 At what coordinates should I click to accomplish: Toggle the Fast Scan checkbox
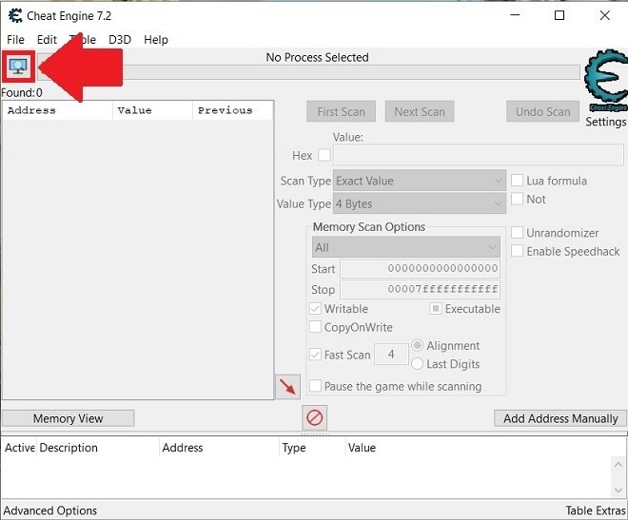[315, 355]
